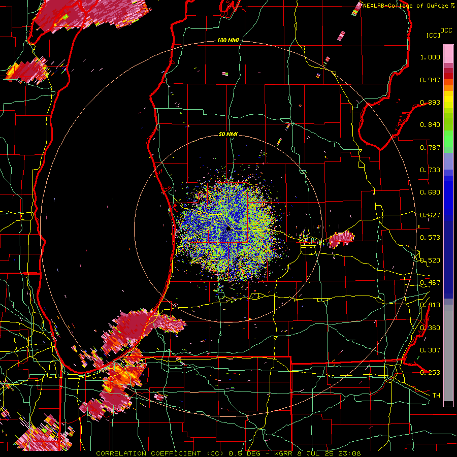
Task: Click the TH threshold label
Action: coord(436,395)
